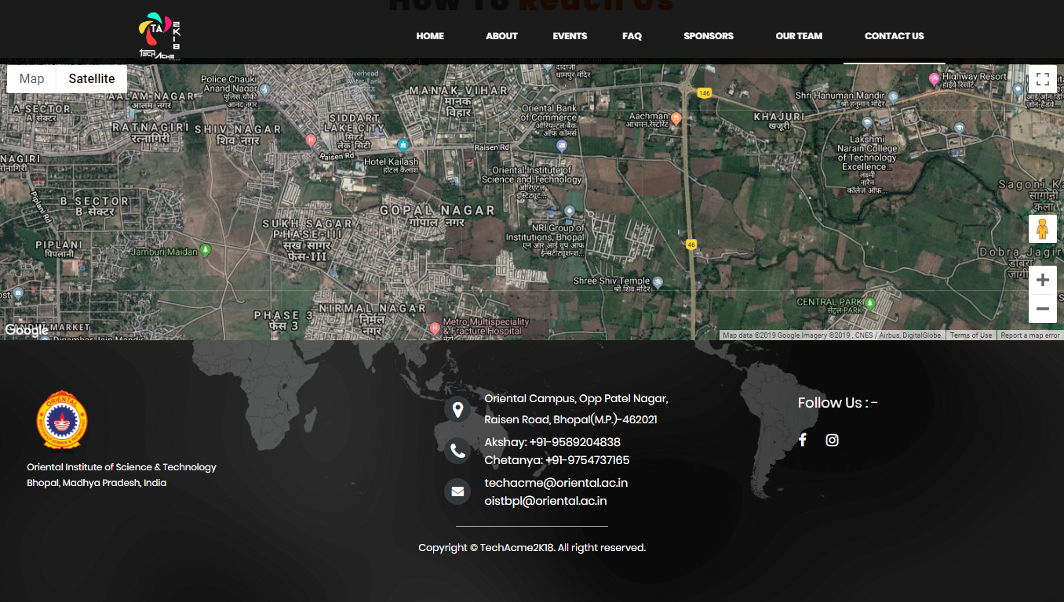
Task: Open the Facebook page icon
Action: click(x=802, y=441)
